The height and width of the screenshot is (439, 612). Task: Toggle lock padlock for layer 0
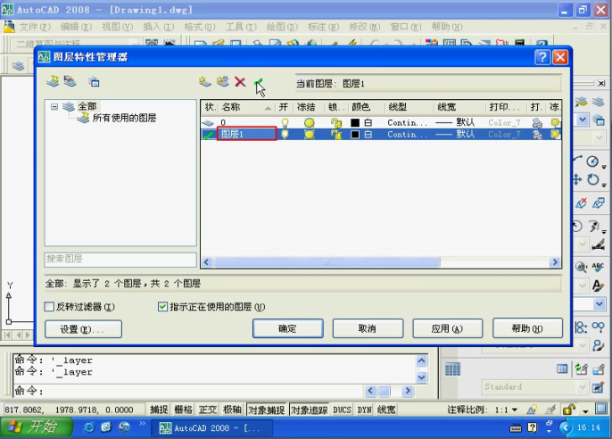335,122
